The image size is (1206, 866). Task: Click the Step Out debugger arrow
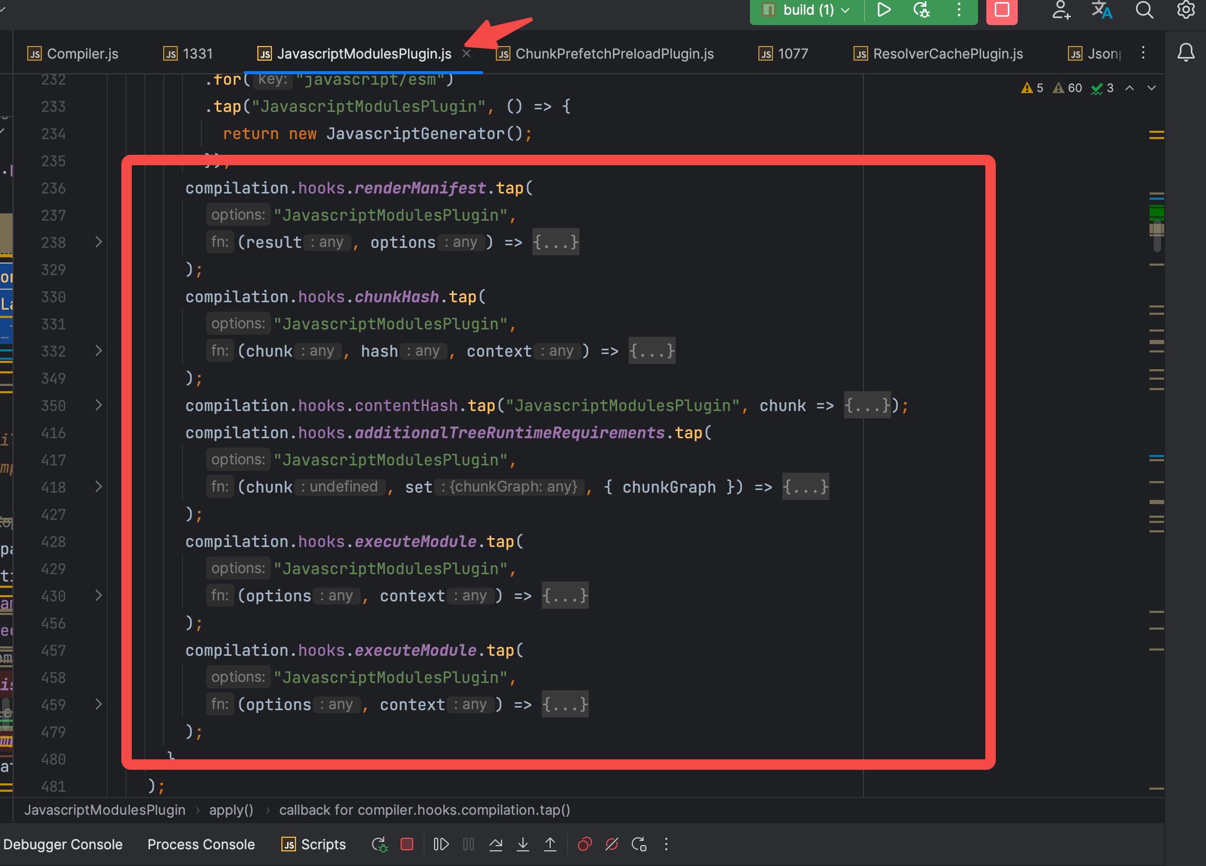tap(550, 844)
